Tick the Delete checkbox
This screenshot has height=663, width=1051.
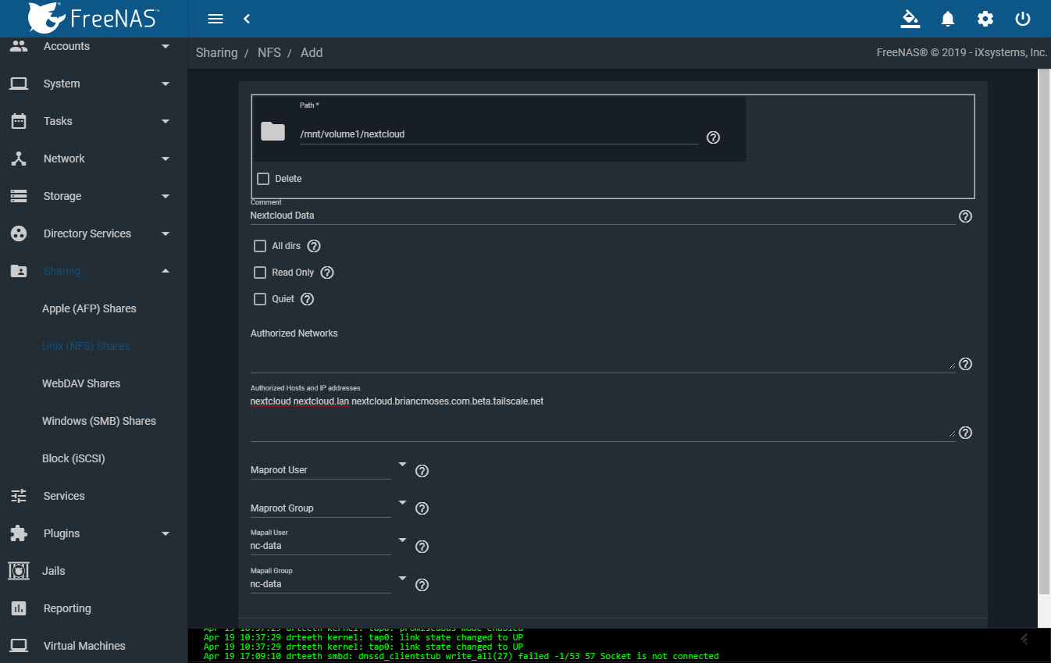point(263,179)
